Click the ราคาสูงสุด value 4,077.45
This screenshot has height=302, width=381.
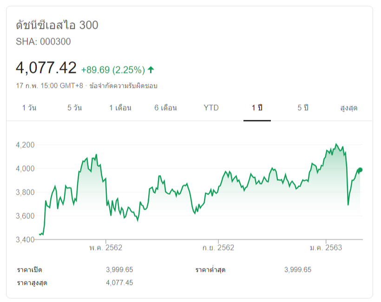(119, 282)
